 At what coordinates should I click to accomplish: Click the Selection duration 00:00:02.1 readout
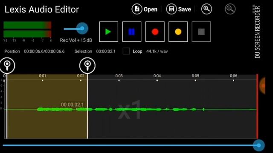tap(106, 51)
